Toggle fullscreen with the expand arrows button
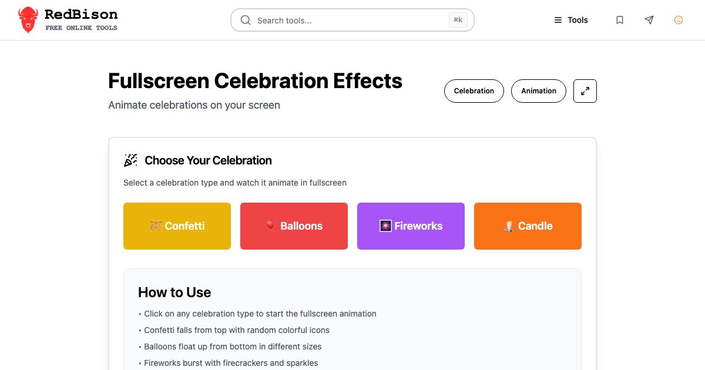The width and height of the screenshot is (705, 370). click(x=585, y=91)
